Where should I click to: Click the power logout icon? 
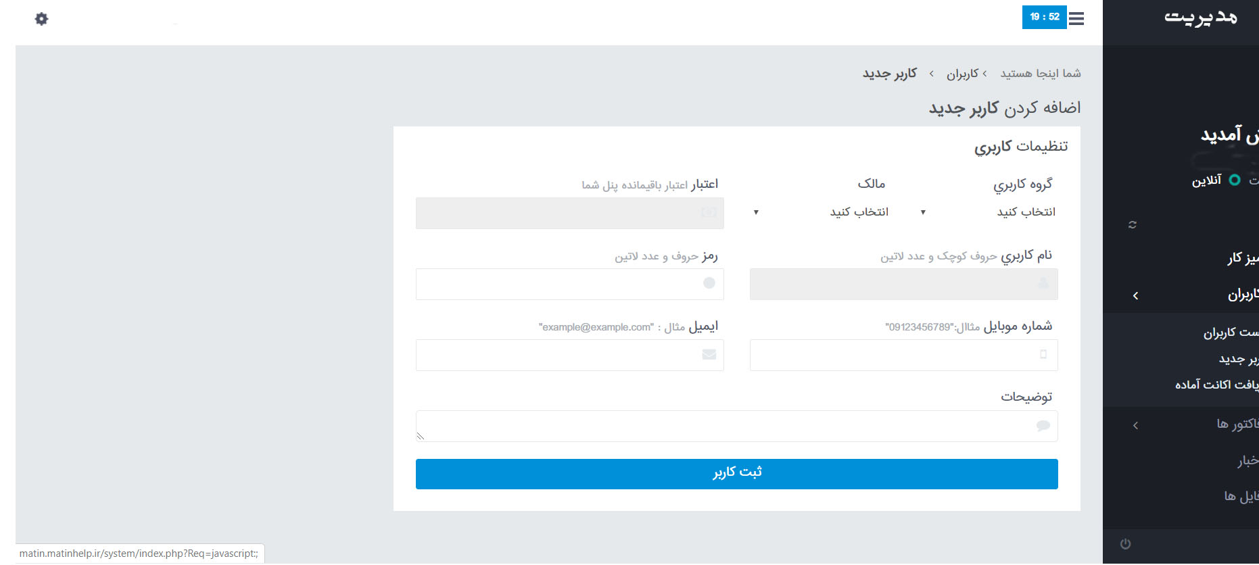pyautogui.click(x=1125, y=544)
